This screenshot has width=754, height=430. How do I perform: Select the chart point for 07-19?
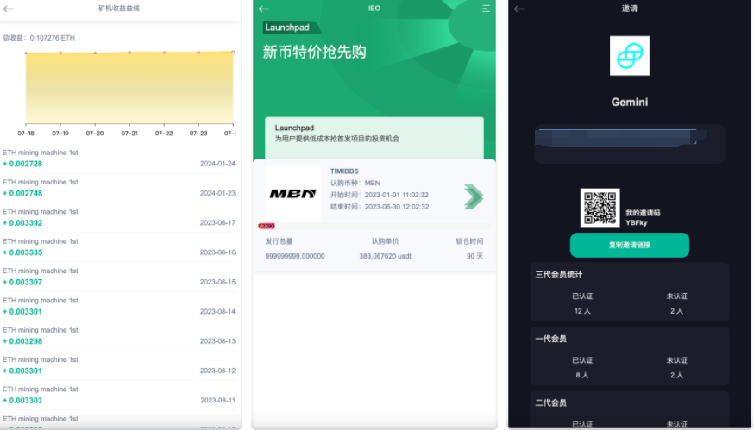[60, 53]
